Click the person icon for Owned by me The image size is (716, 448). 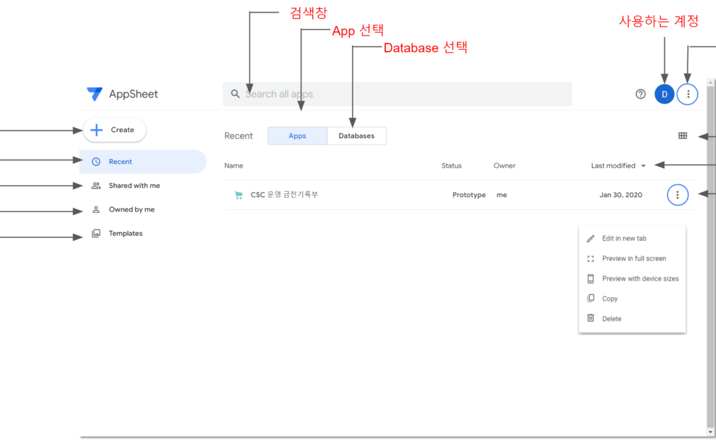pyautogui.click(x=96, y=209)
